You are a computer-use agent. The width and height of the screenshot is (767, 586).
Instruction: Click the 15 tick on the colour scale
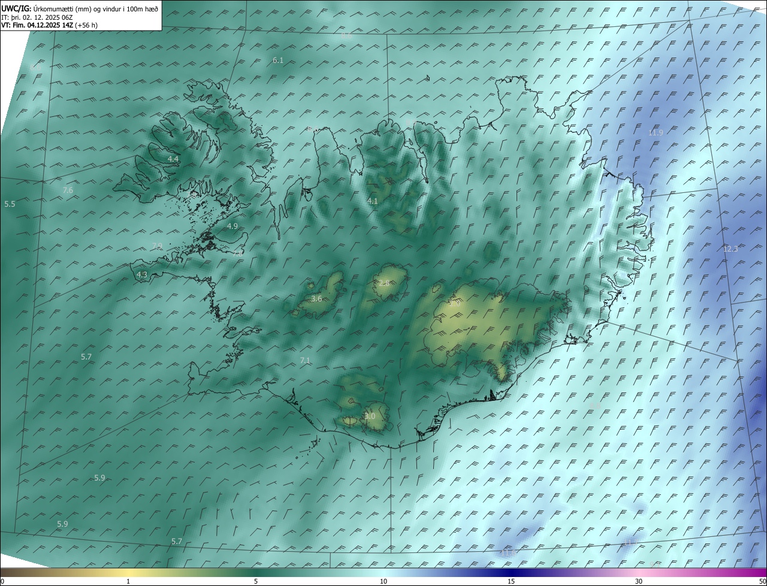pos(511,581)
